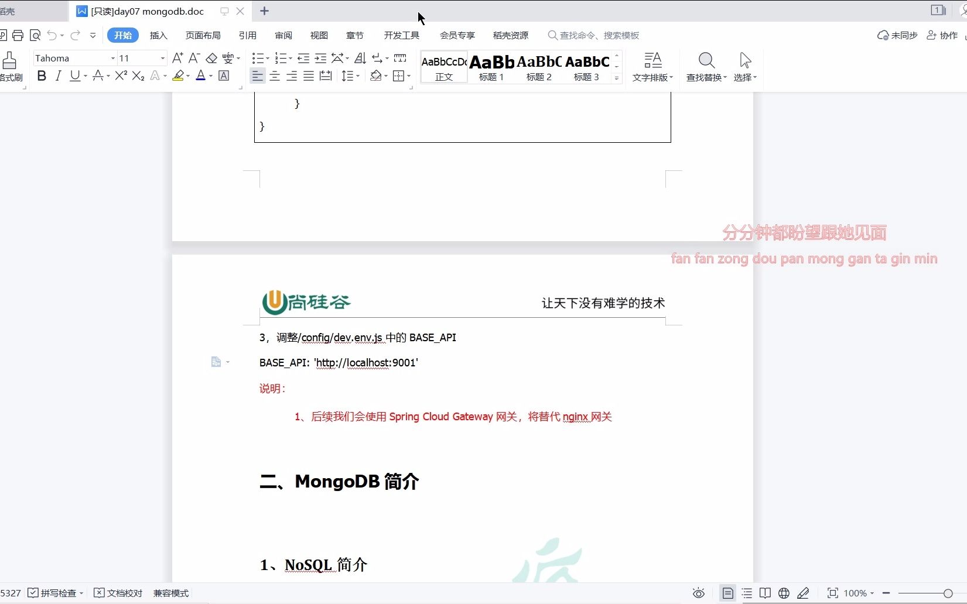Open the Tahoma font name dropdown
This screenshot has height=604, width=967.
coord(113,58)
